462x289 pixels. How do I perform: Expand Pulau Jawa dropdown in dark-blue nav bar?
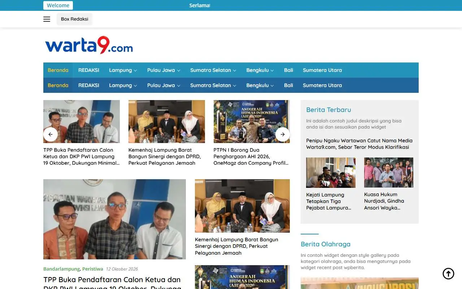click(164, 85)
